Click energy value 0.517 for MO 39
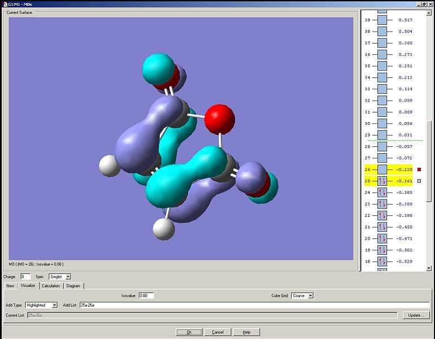This screenshot has width=435, height=339. pos(405,20)
